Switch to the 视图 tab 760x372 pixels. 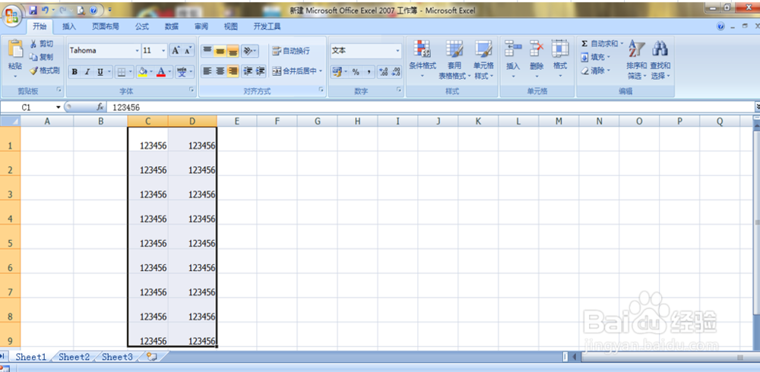click(231, 27)
